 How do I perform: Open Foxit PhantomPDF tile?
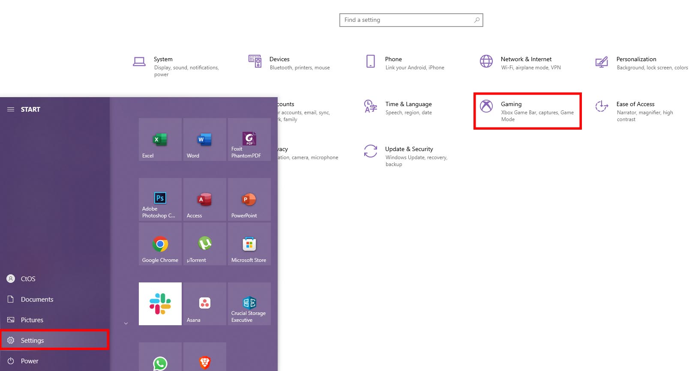pos(249,139)
